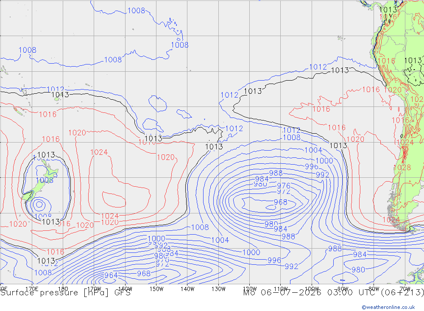Click the 150W longitude label
424x311 pixels.
[156, 289]
